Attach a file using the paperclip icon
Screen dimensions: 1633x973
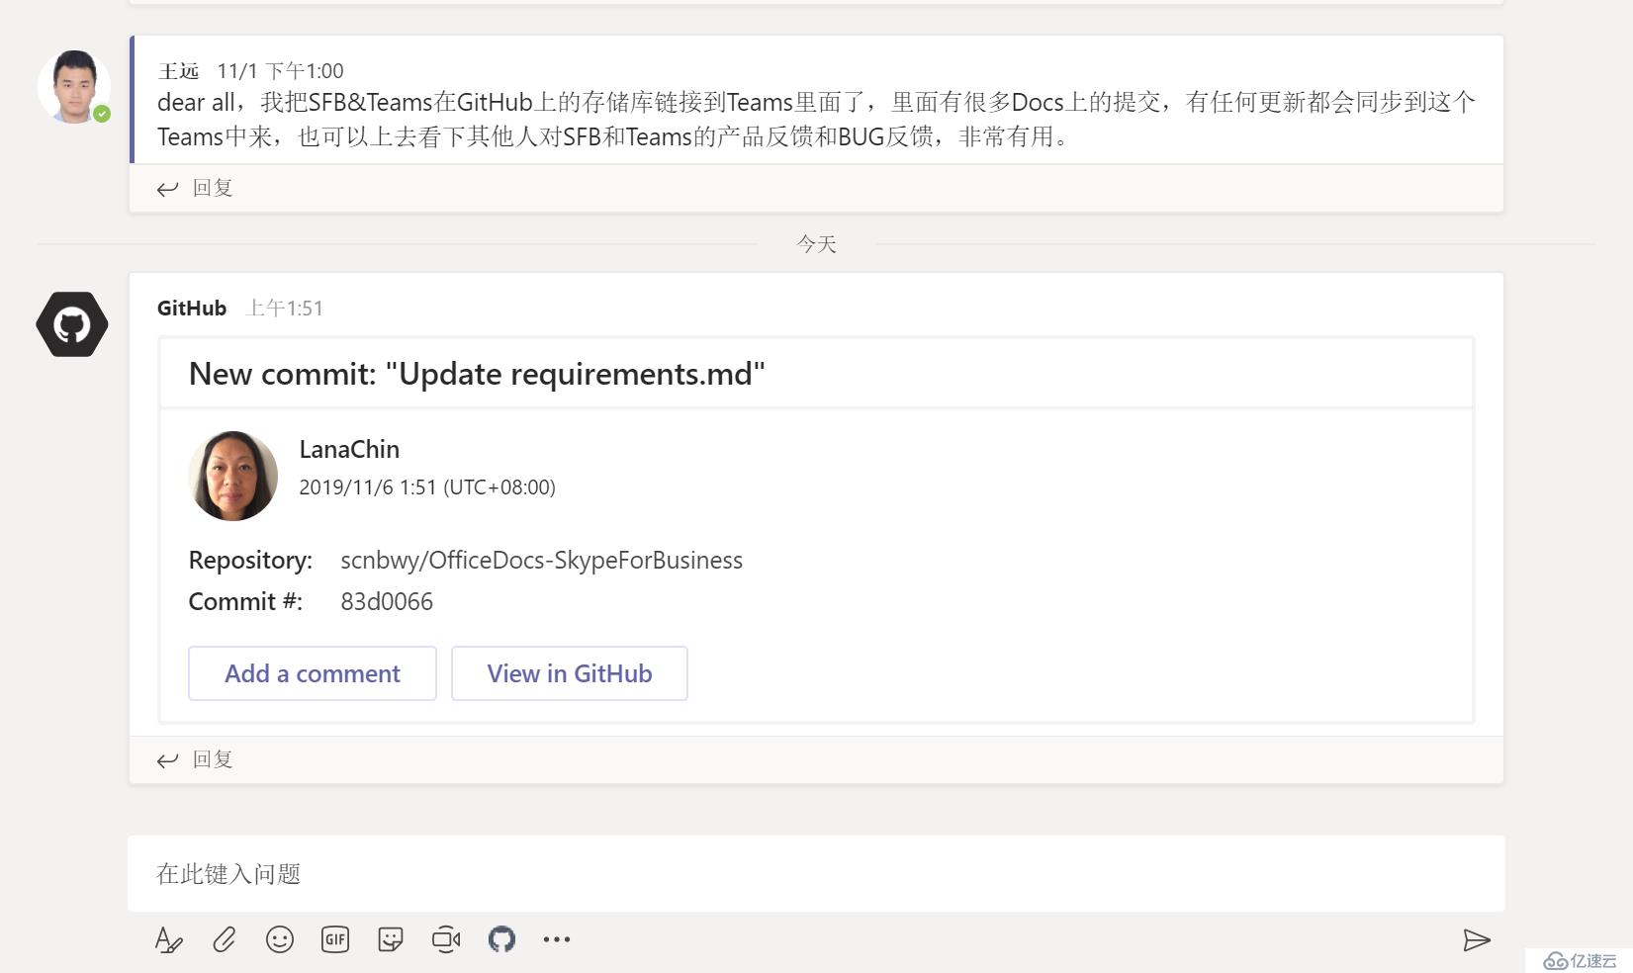pos(225,939)
